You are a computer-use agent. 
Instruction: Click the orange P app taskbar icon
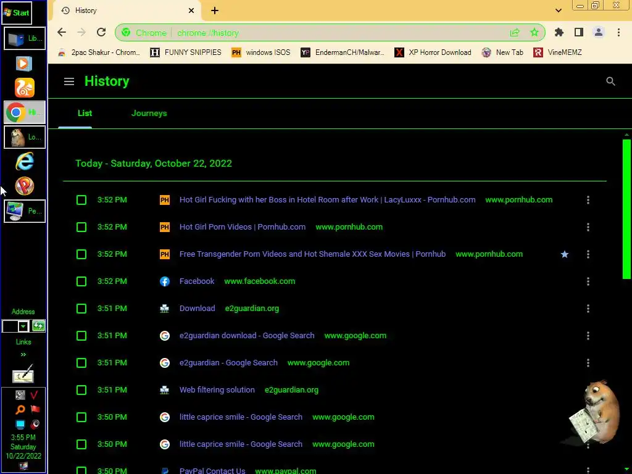point(24,186)
